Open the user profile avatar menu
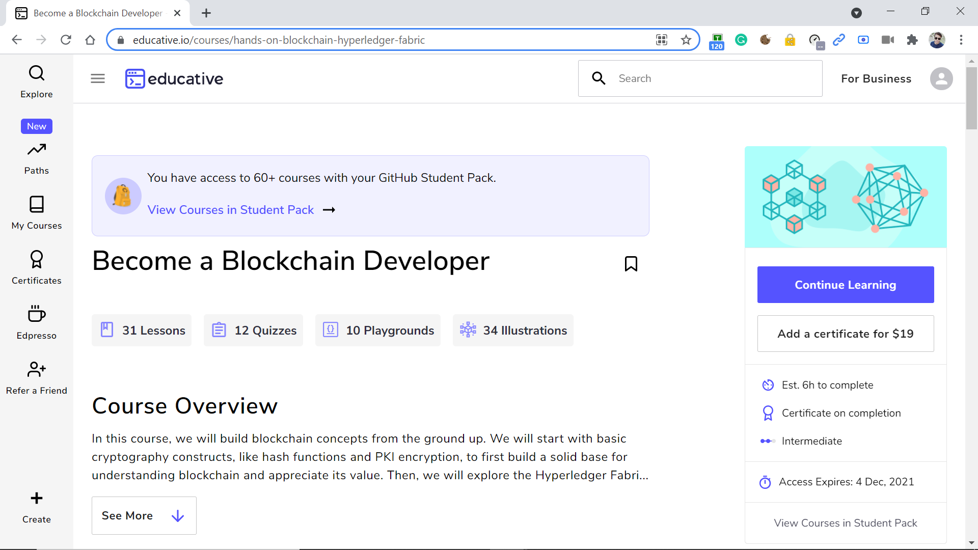Viewport: 978px width, 550px height. click(x=941, y=79)
